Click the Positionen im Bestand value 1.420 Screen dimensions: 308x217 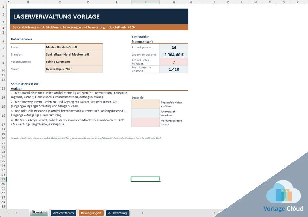pyautogui.click(x=174, y=69)
